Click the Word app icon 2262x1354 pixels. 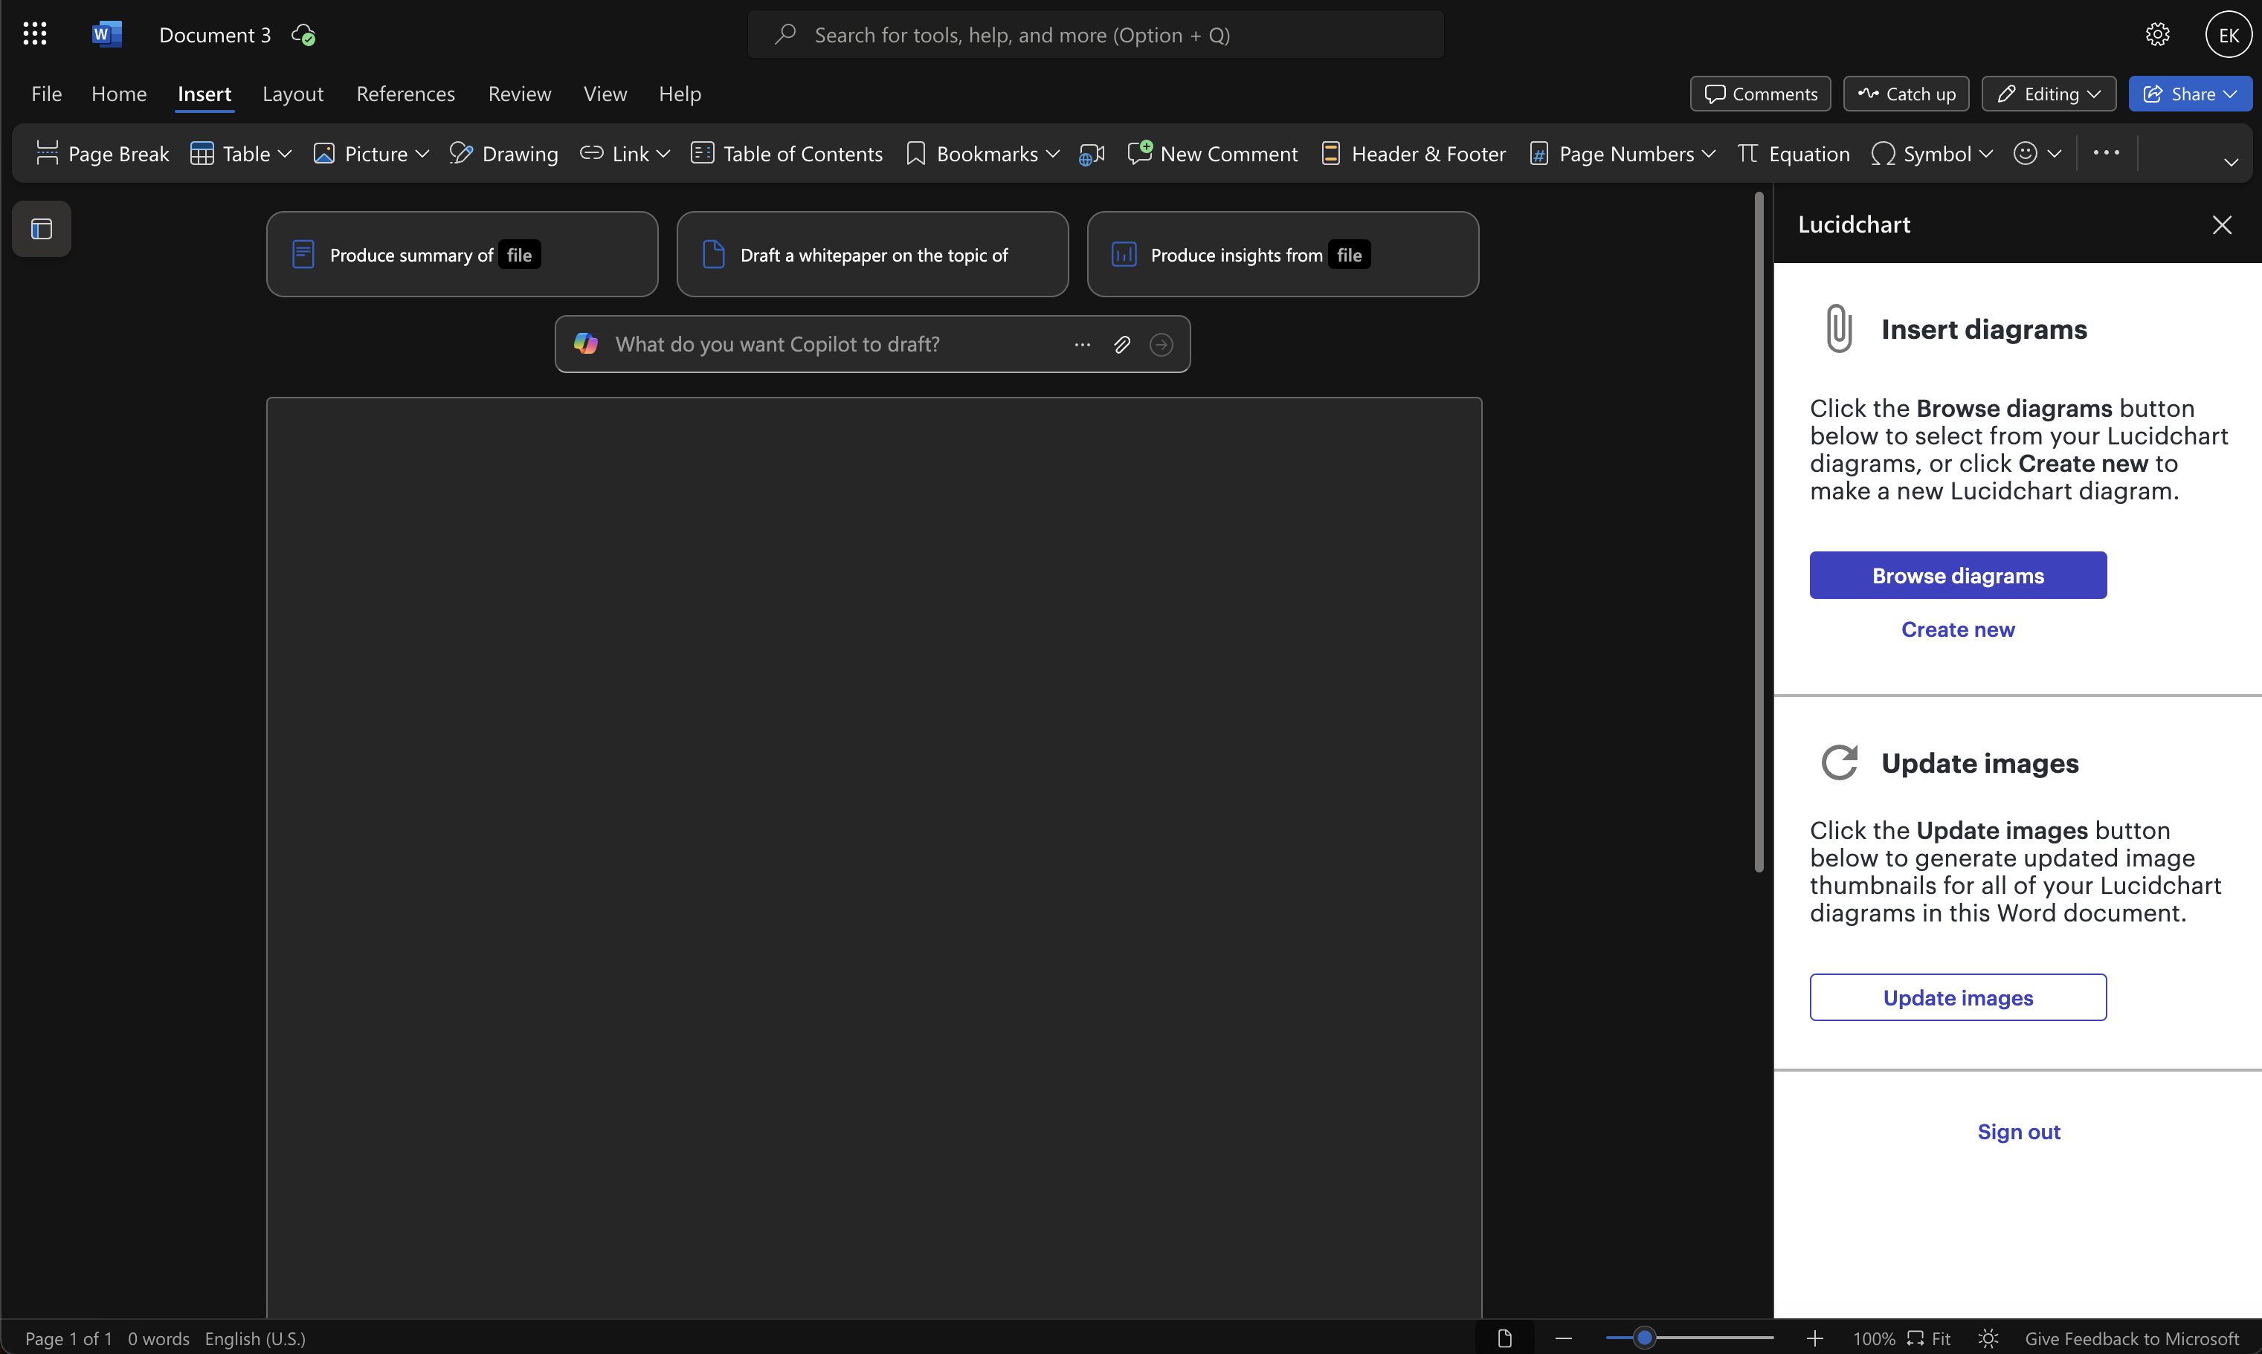coord(107,35)
